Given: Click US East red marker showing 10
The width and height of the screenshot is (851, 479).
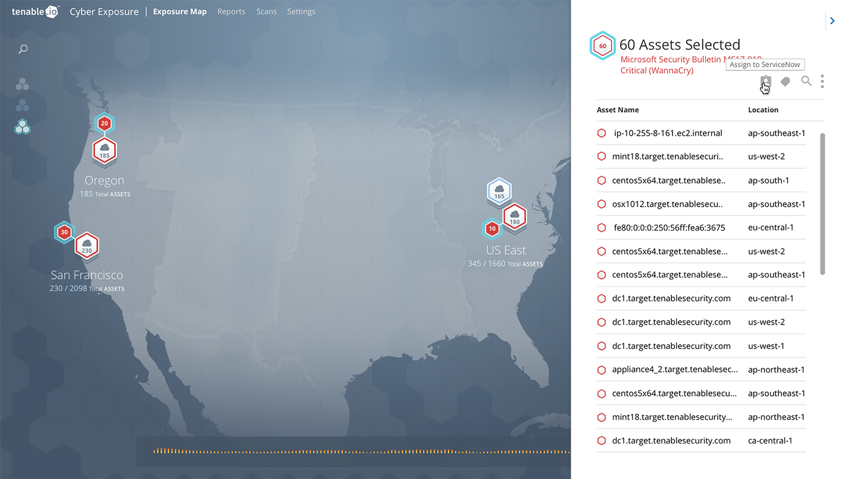Looking at the screenshot, I should click(x=492, y=228).
